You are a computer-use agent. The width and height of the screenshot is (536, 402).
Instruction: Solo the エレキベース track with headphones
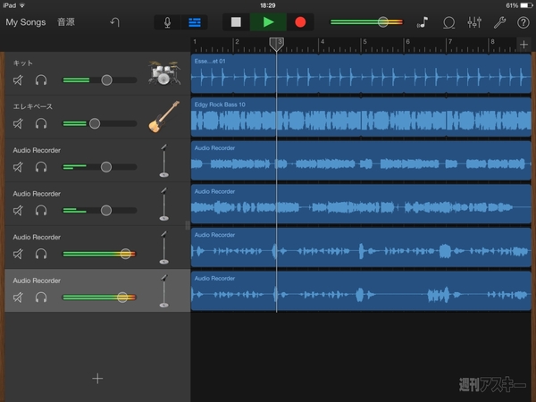[40, 123]
